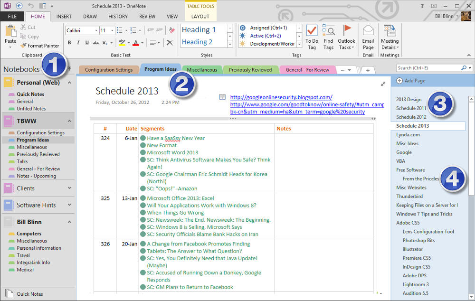Toggle Bold formatting
The width and height of the screenshot is (475, 301).
tap(69, 43)
